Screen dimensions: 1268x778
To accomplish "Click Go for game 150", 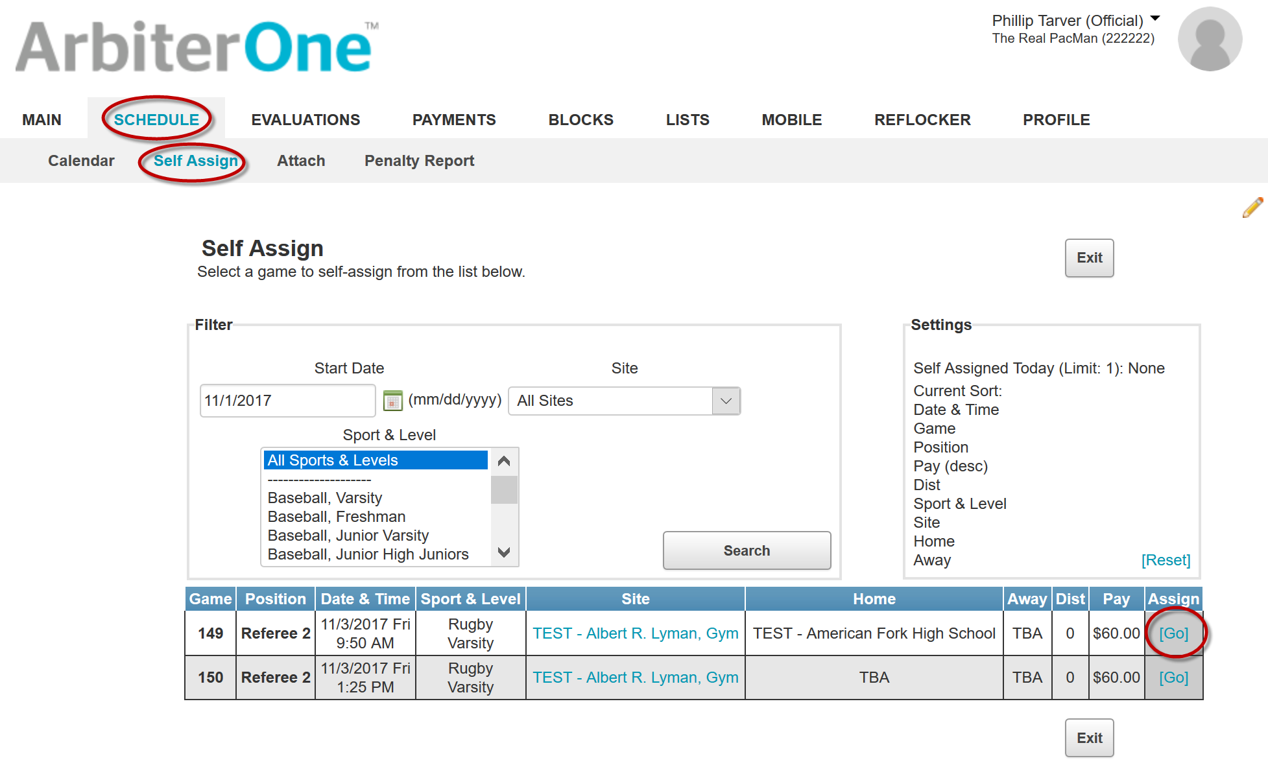I will [x=1173, y=678].
